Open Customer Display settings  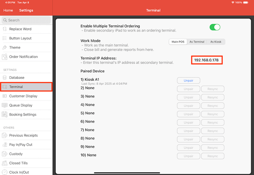tap(26, 96)
